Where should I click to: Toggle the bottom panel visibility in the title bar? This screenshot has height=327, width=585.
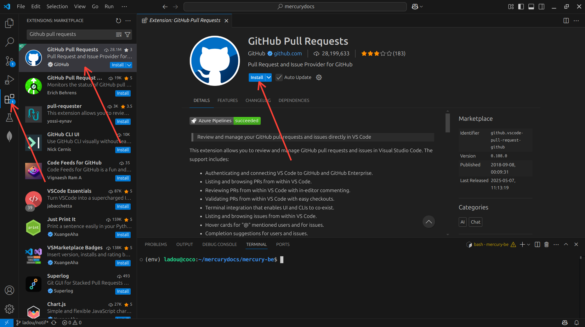pos(531,6)
